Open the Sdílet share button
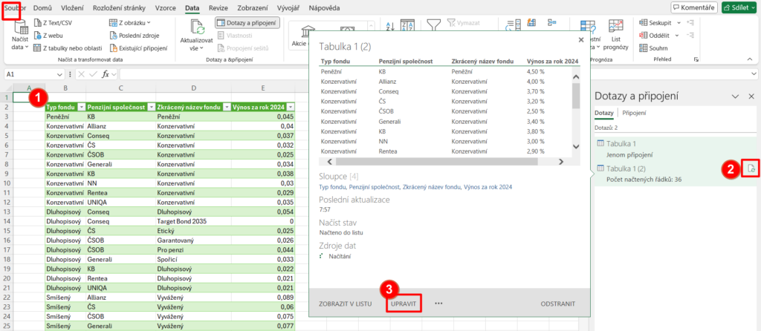The image size is (761, 331). pyautogui.click(x=739, y=7)
